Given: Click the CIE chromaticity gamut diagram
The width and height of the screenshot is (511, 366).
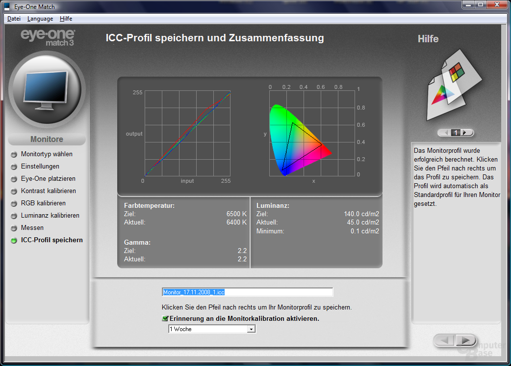Looking at the screenshot, I should point(312,134).
